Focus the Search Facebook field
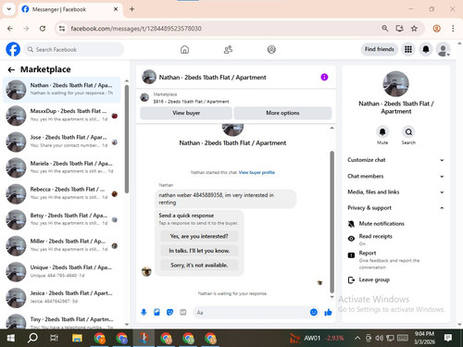Screen dimensions: 463x347 [74, 49]
